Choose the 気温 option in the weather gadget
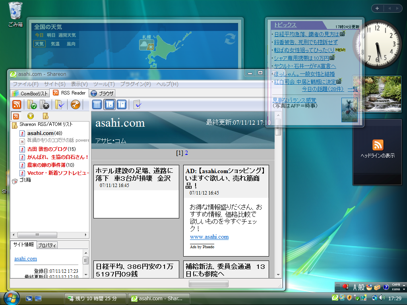This screenshot has width=407, height=305. (55, 44)
